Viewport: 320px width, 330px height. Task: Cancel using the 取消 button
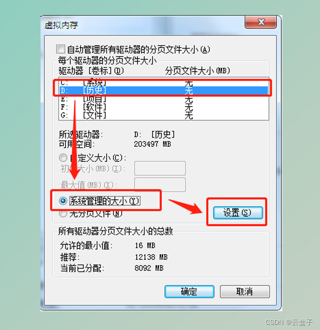tap(245, 291)
